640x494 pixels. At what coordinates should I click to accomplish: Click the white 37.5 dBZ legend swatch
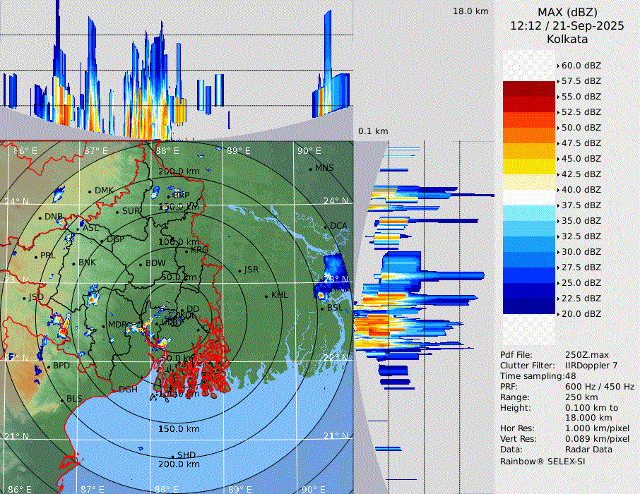tap(528, 197)
